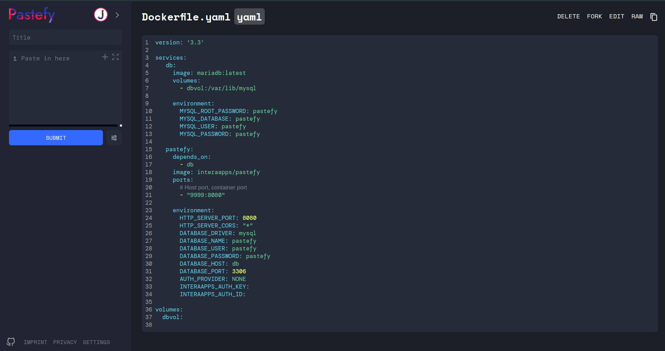Click the text "version: '3.3'"
The image size is (665, 351).
[x=180, y=42]
